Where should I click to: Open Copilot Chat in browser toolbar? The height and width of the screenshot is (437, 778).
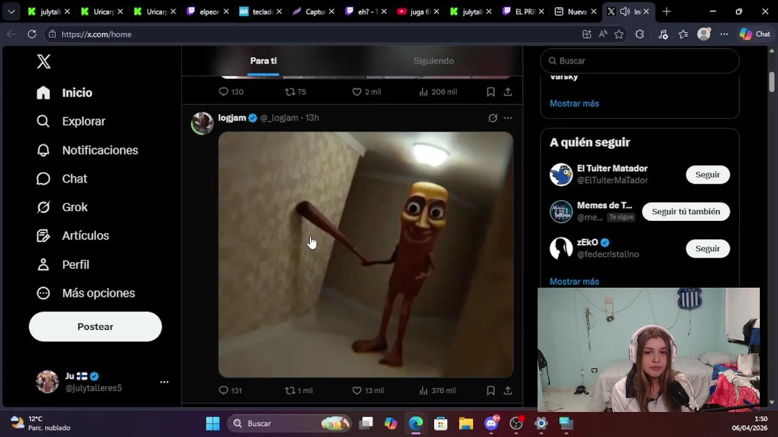pyautogui.click(x=755, y=34)
